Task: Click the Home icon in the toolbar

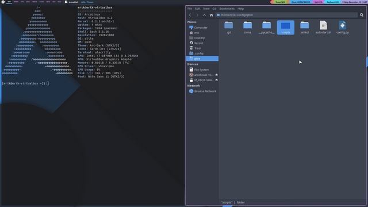Action: pos(211,15)
